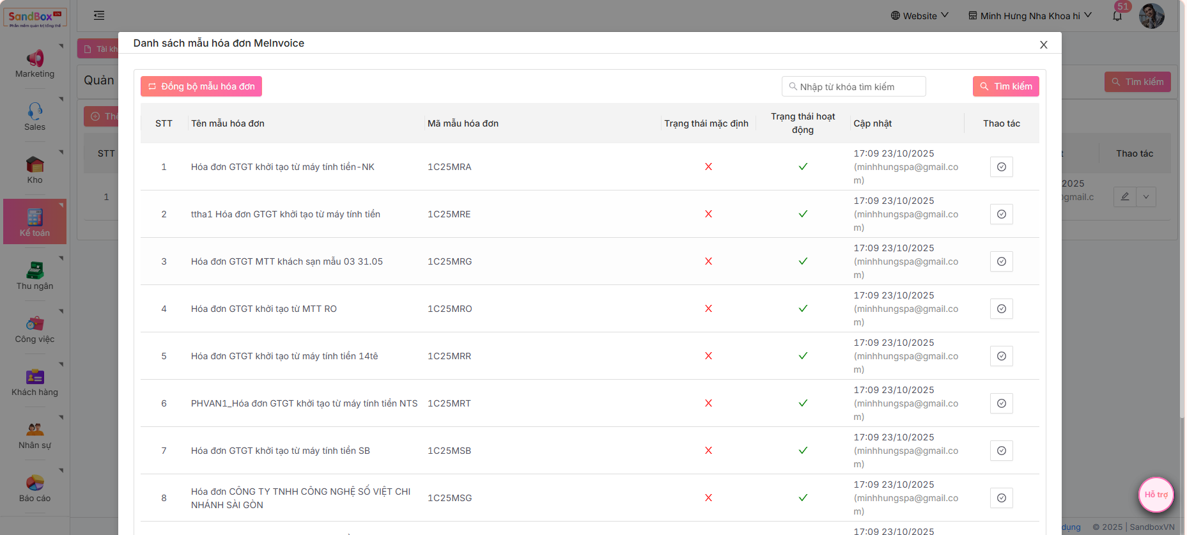Toggle the hamburger sidebar menu icon
Viewport: 1187px width, 535px height.
tap(99, 15)
